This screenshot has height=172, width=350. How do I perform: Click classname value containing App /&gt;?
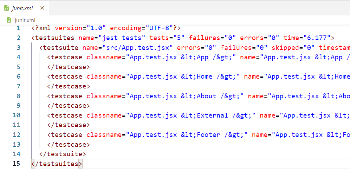181,57
